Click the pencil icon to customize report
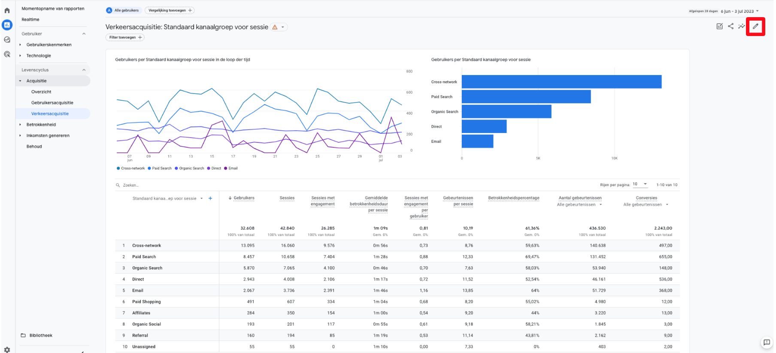Viewport: 776px width, 353px height. pyautogui.click(x=755, y=27)
